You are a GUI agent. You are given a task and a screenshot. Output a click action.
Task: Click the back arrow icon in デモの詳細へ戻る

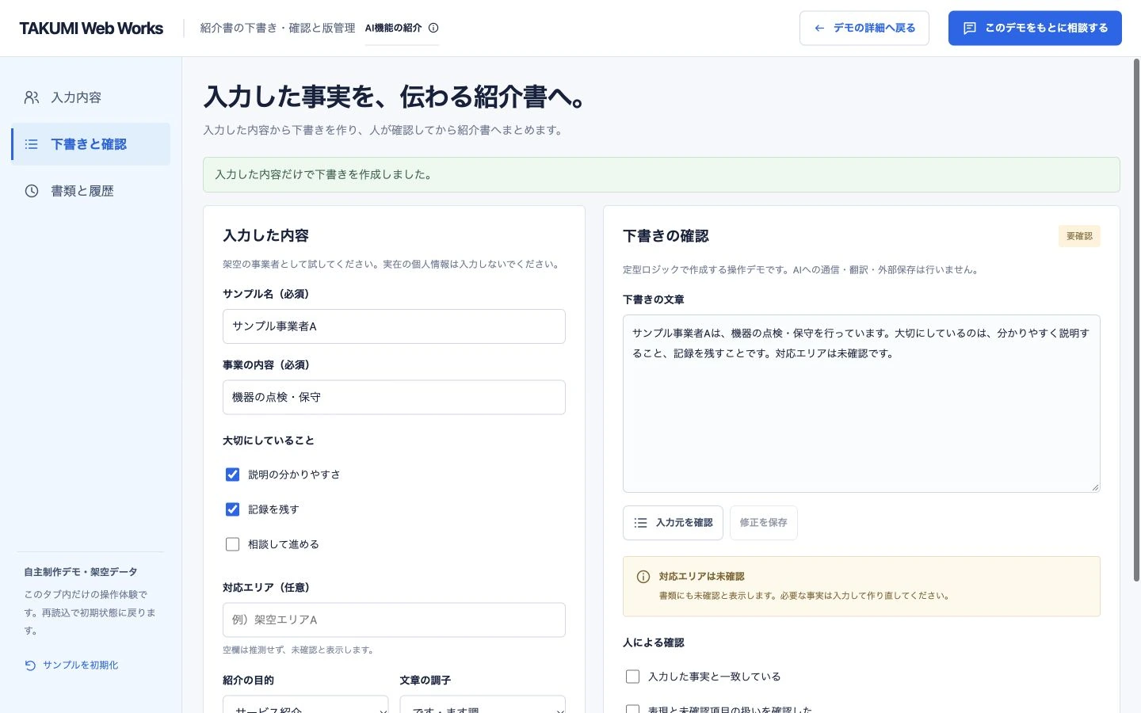point(819,28)
